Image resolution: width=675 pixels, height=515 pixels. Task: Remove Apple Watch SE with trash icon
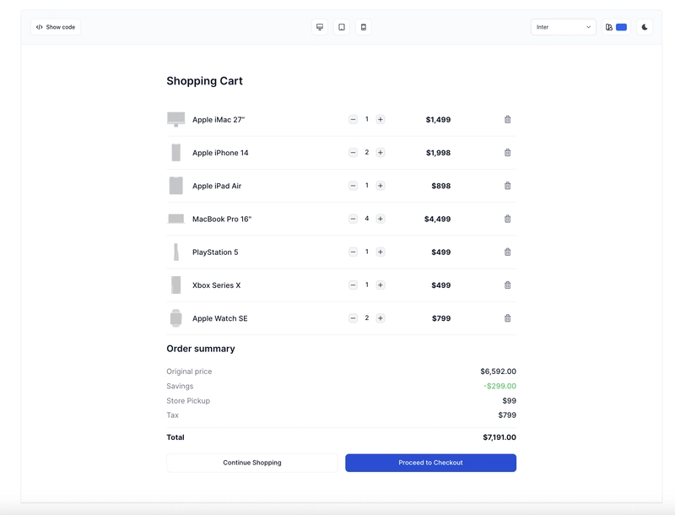[x=508, y=318]
